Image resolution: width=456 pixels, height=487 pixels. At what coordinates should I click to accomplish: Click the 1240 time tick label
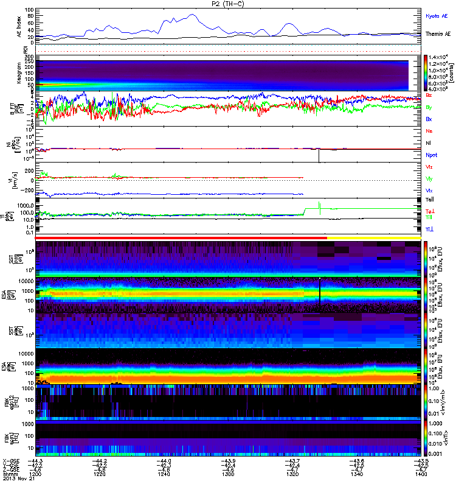tap(164, 474)
